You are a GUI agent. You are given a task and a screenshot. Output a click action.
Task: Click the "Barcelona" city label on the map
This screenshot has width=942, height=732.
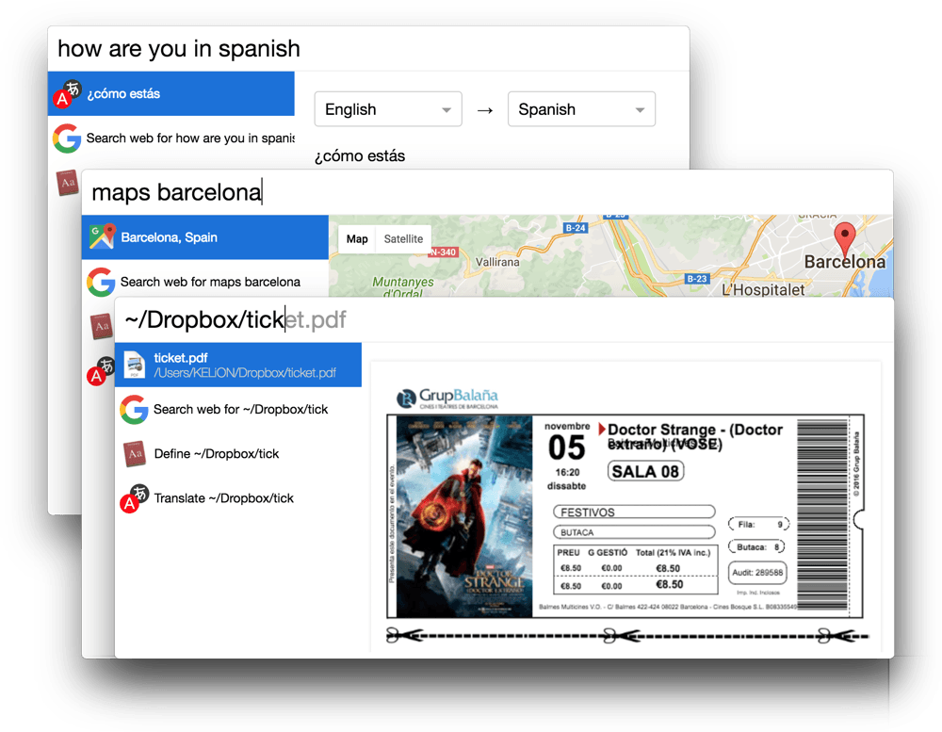[845, 262]
